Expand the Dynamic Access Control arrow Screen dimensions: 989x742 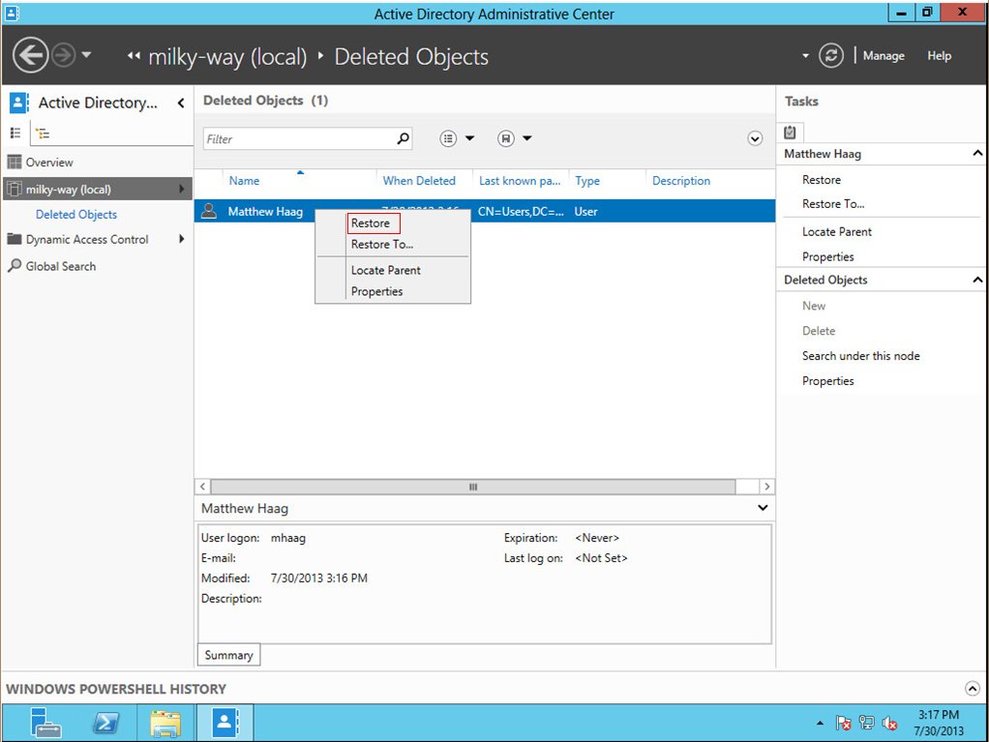coord(182,239)
